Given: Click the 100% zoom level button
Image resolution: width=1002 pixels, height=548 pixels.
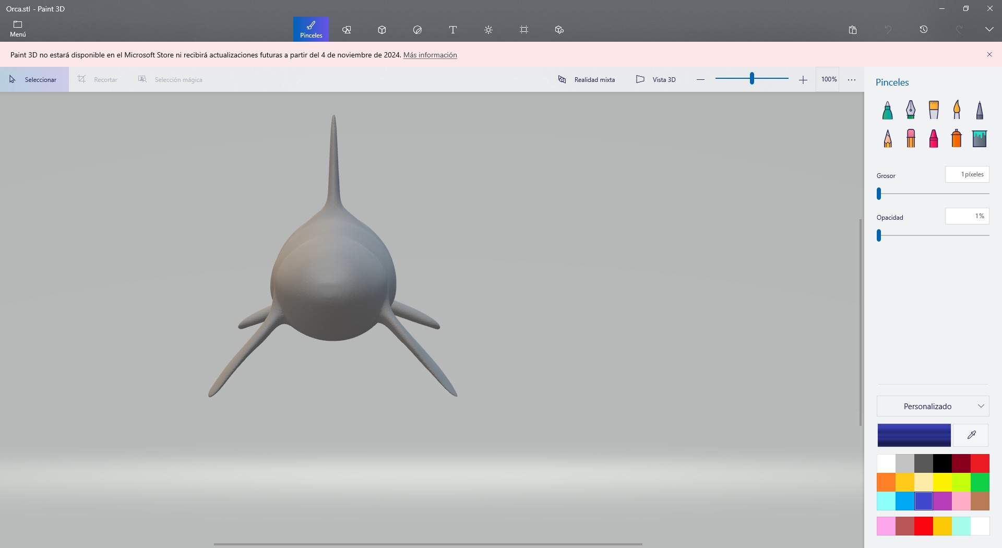Looking at the screenshot, I should [829, 79].
